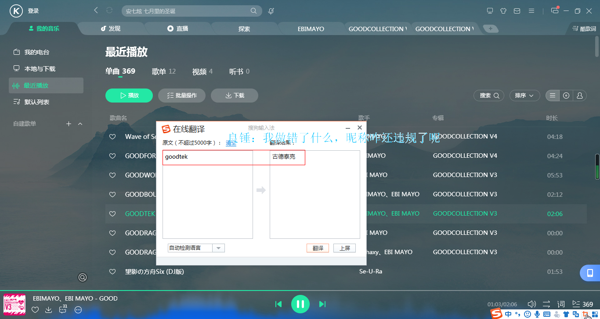
Task: Favorite the currently playing song
Action: (36, 310)
